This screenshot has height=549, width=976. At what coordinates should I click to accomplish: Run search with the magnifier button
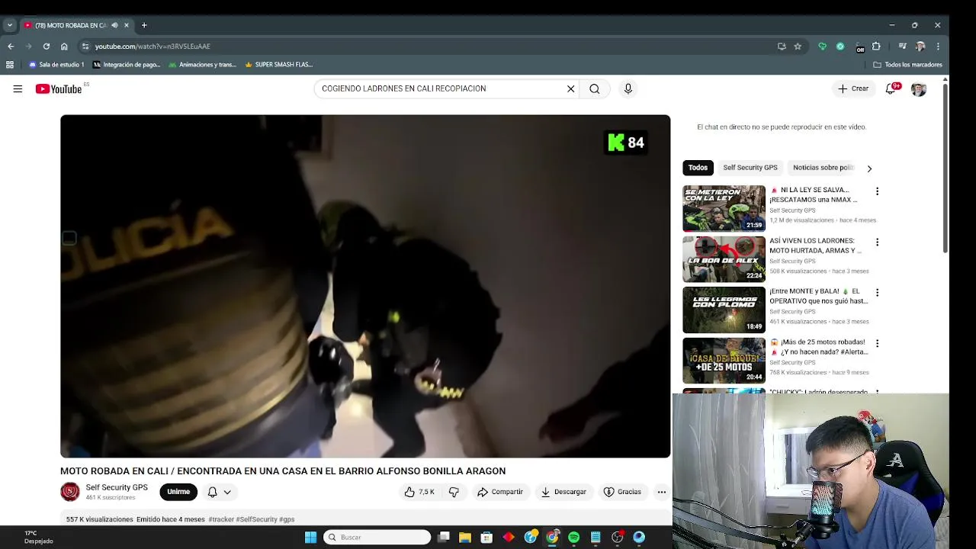point(594,88)
